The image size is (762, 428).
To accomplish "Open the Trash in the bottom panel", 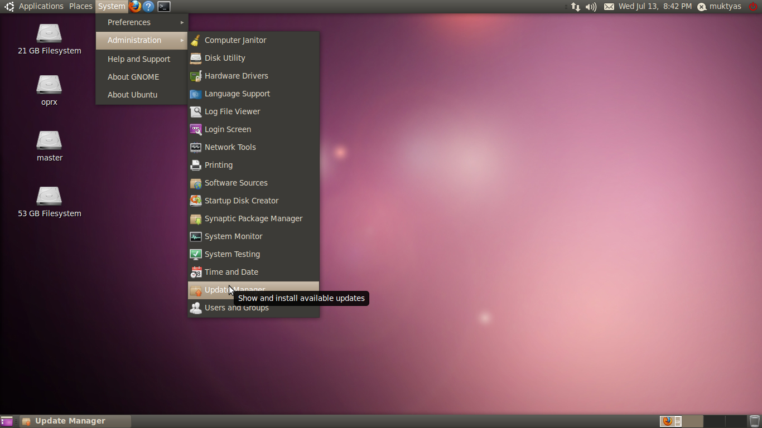I will [755, 421].
